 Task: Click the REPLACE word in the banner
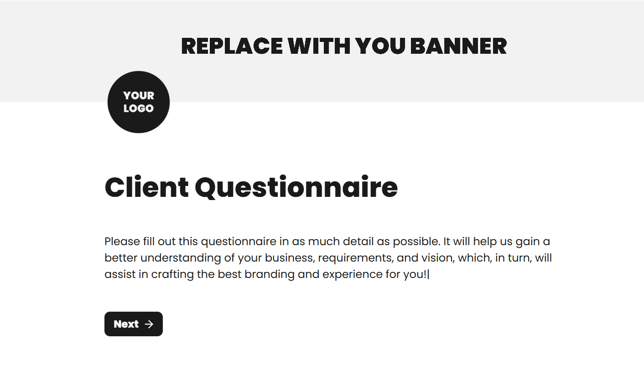pyautogui.click(x=232, y=46)
